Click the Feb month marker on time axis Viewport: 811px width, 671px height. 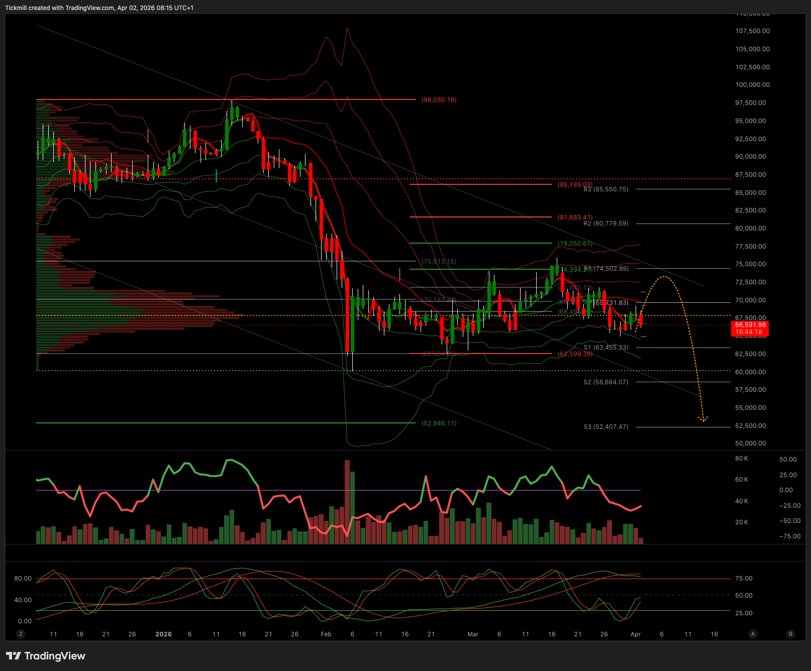(x=326, y=634)
